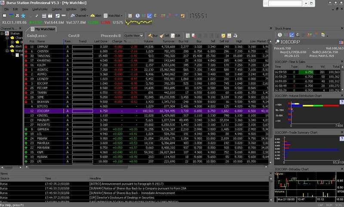Click the two-column layout icon in the toolbar
344x207 pixels.
tap(50, 16)
